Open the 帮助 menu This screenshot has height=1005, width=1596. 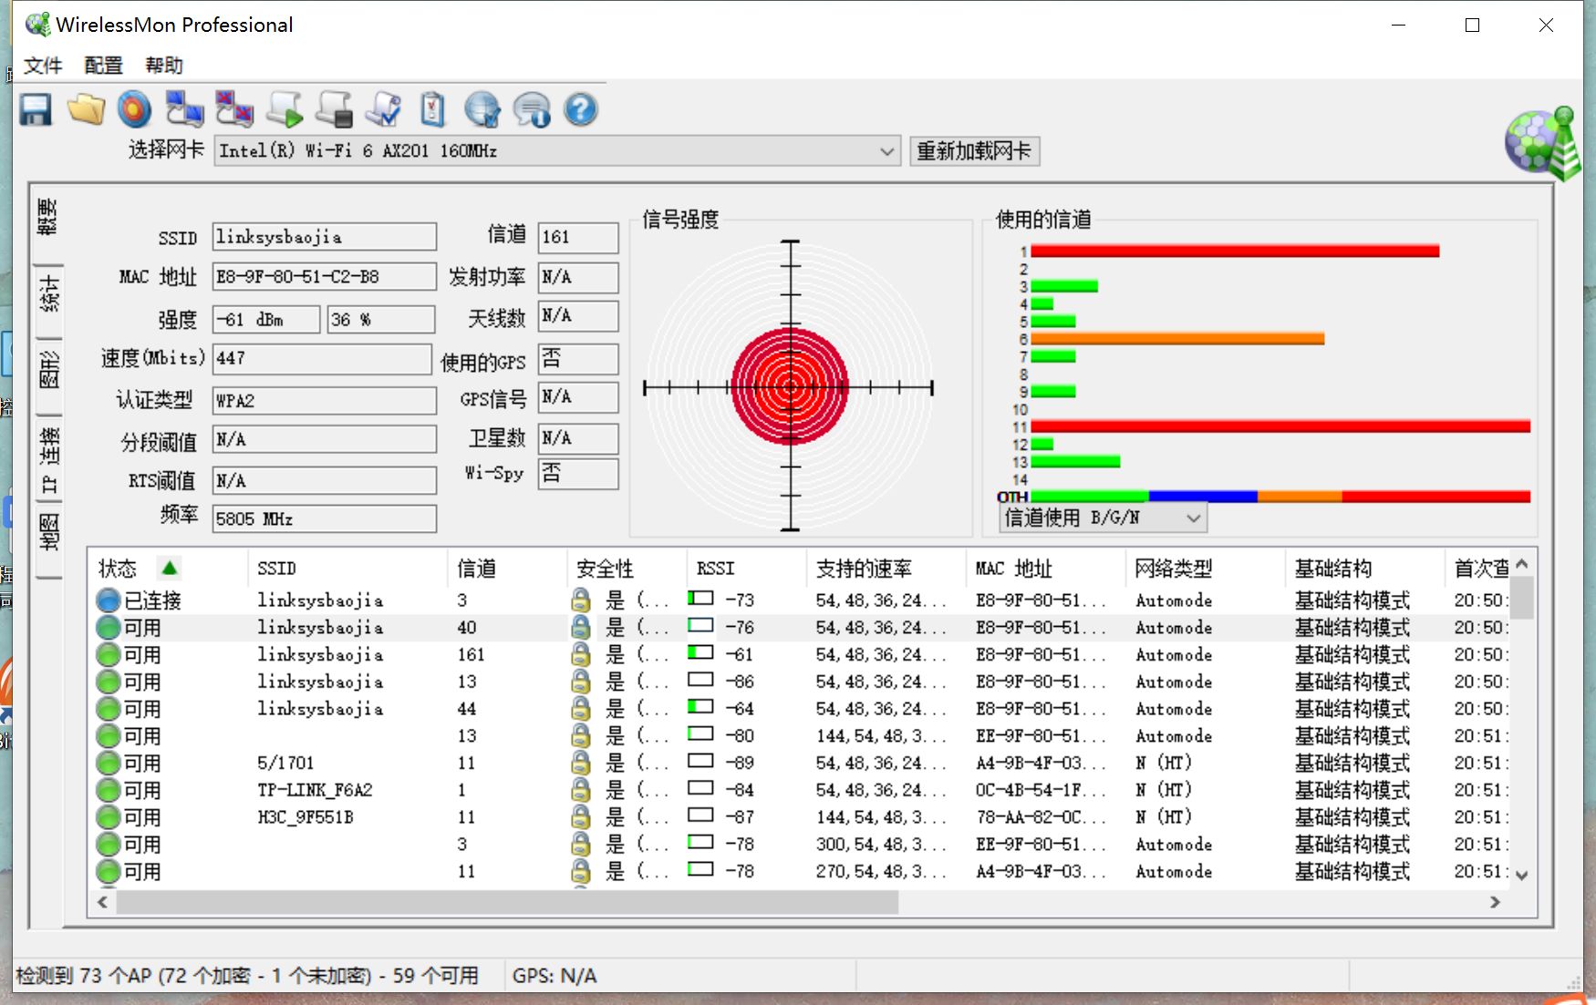pyautogui.click(x=164, y=66)
